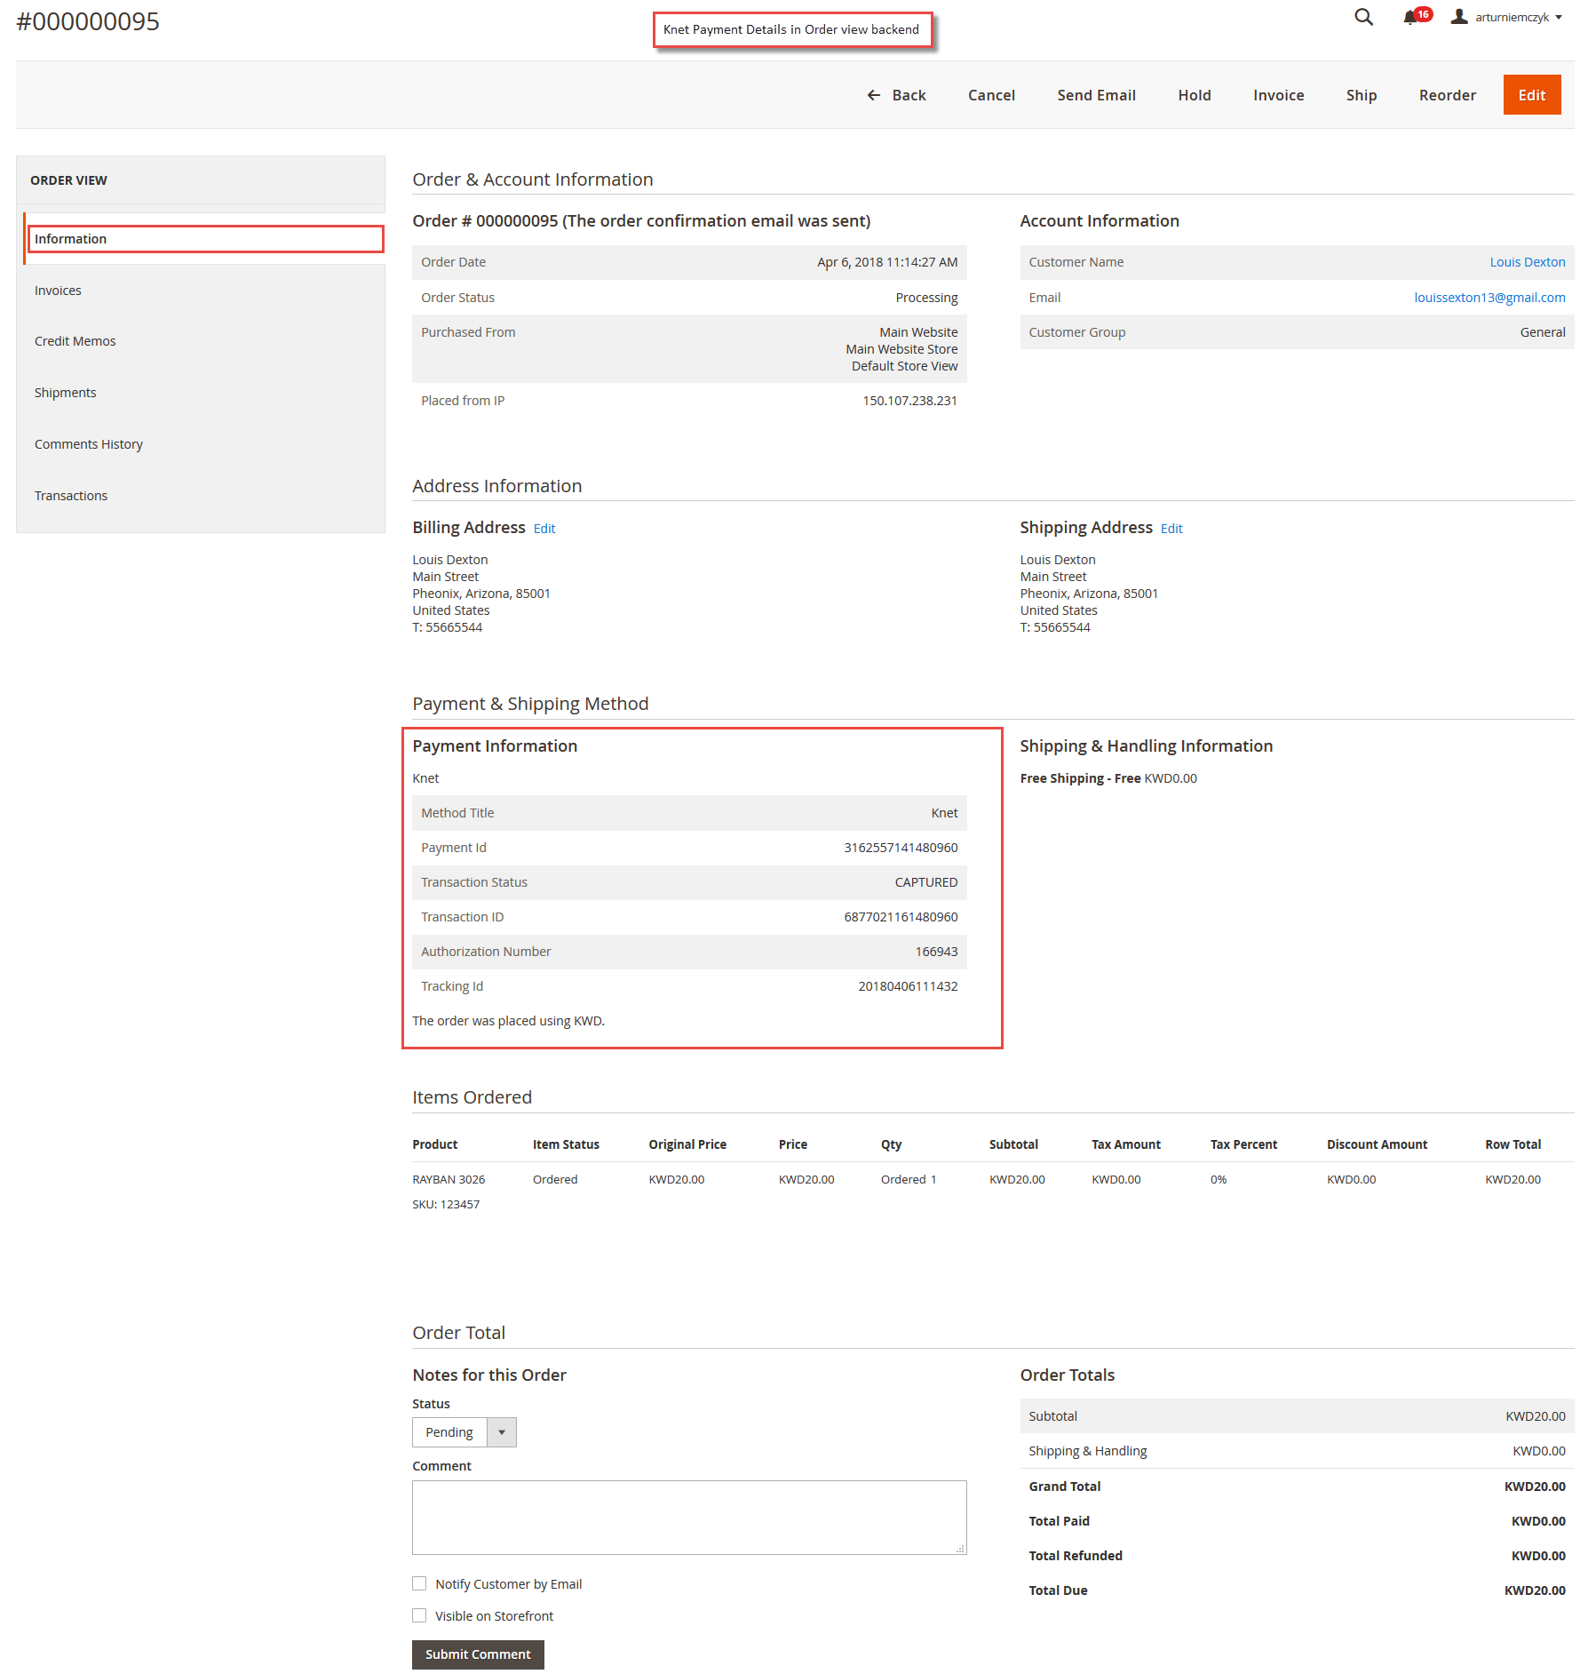Image resolution: width=1588 pixels, height=1674 pixels.
Task: Click the Edit order button
Action: pos(1531,95)
